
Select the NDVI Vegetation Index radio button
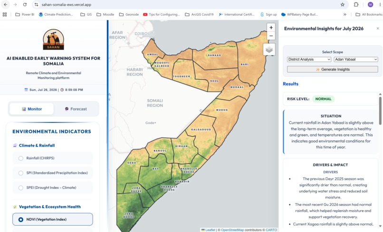(21, 220)
